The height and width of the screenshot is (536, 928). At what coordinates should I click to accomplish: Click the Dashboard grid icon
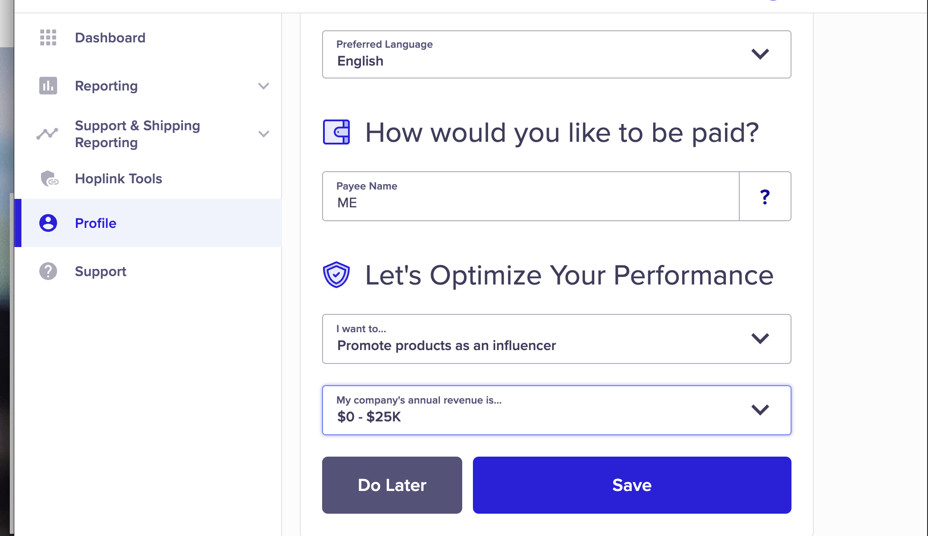48,37
